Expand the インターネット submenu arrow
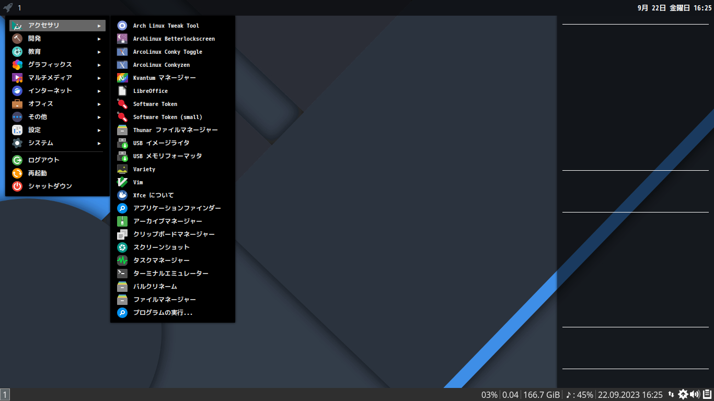This screenshot has width=714, height=401. pyautogui.click(x=99, y=91)
